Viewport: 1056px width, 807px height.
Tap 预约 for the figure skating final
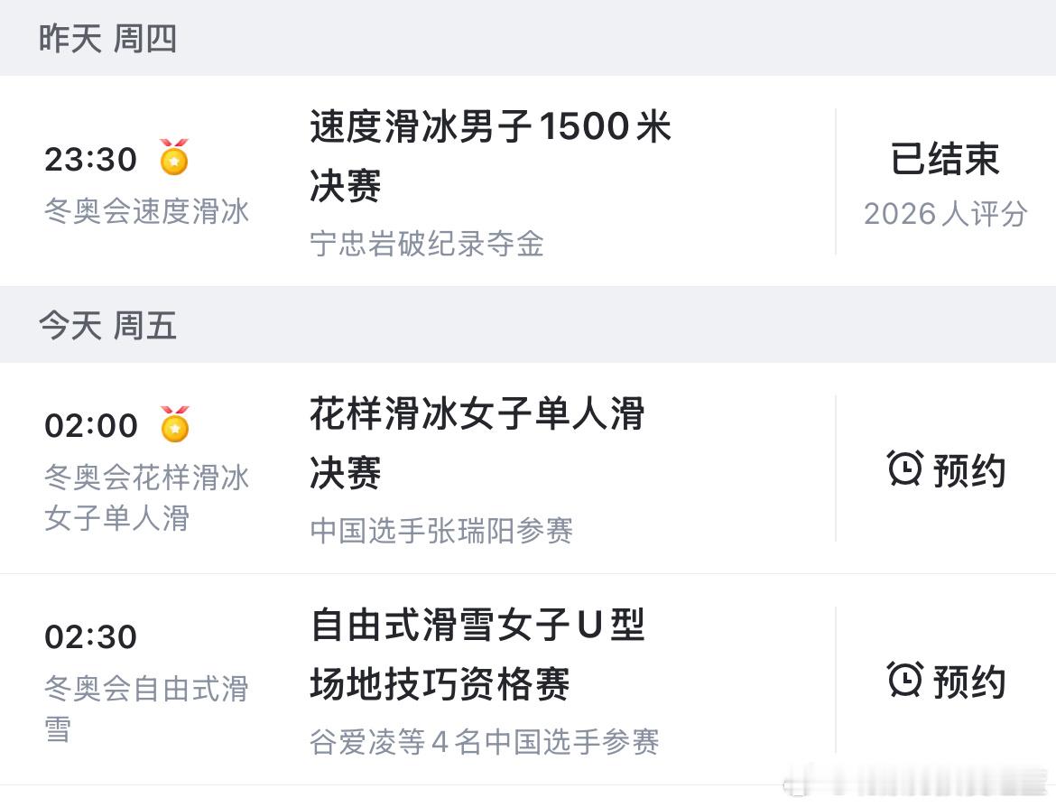click(x=970, y=469)
